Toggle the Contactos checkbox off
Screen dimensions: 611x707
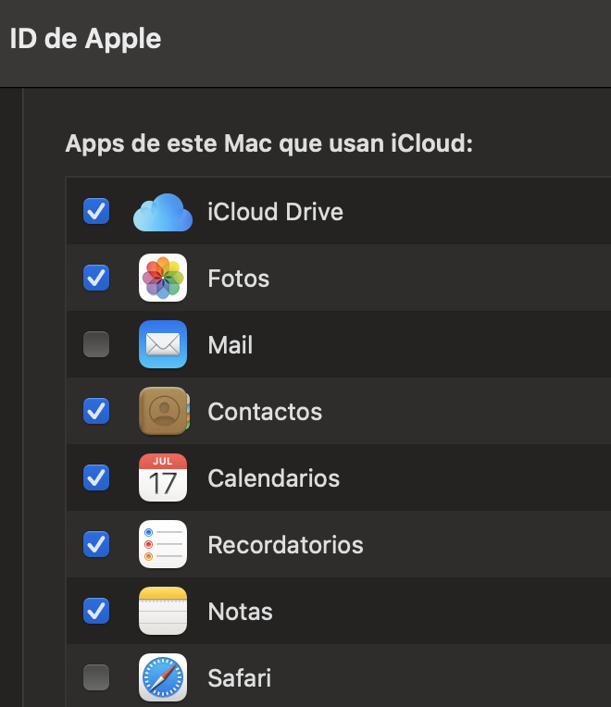pos(96,411)
